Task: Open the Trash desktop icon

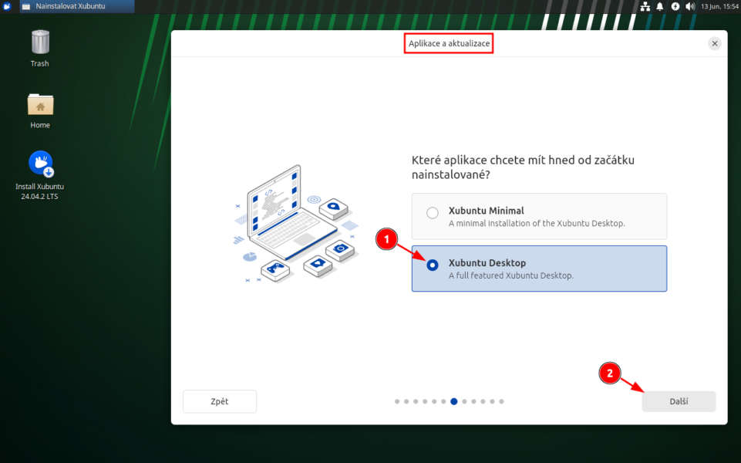Action: [x=39, y=47]
